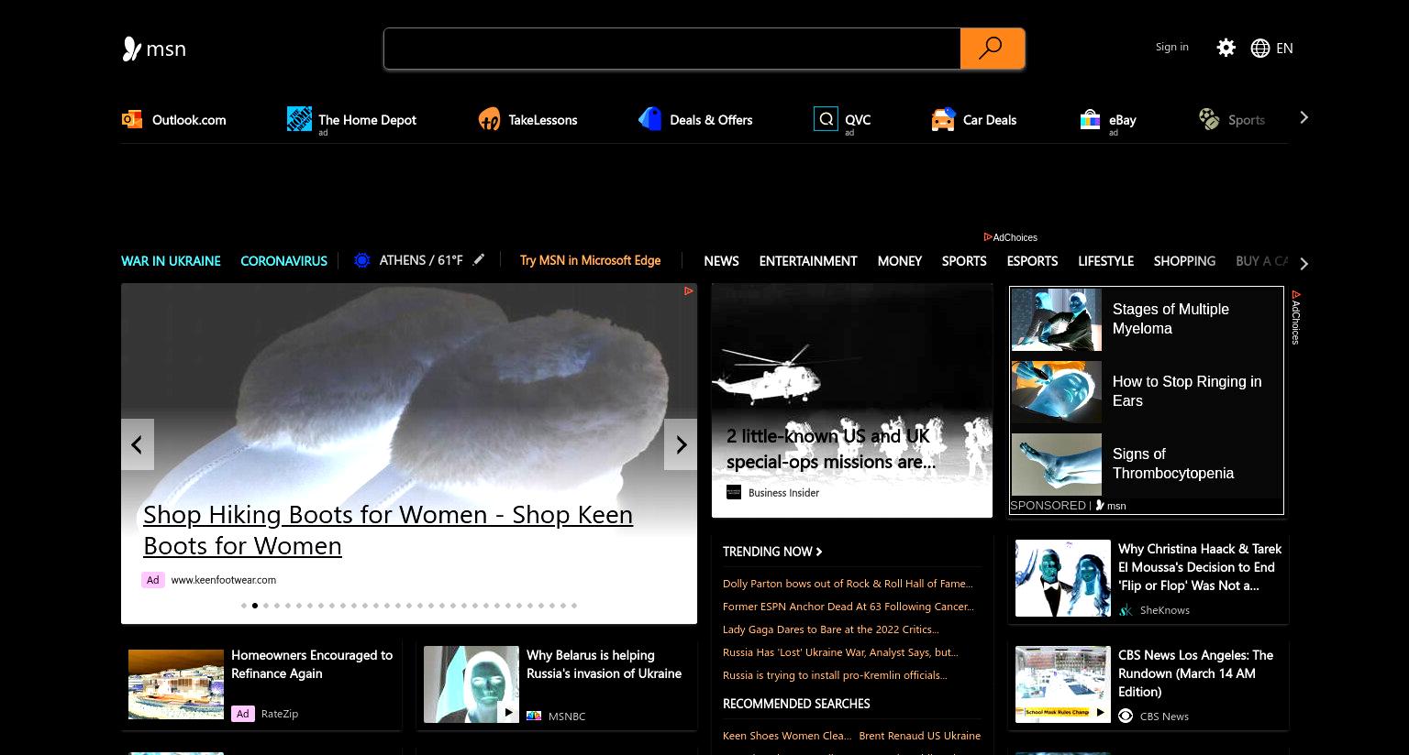Open pro-Kremlin officials trending story
1409x755 pixels.
pyautogui.click(x=835, y=675)
